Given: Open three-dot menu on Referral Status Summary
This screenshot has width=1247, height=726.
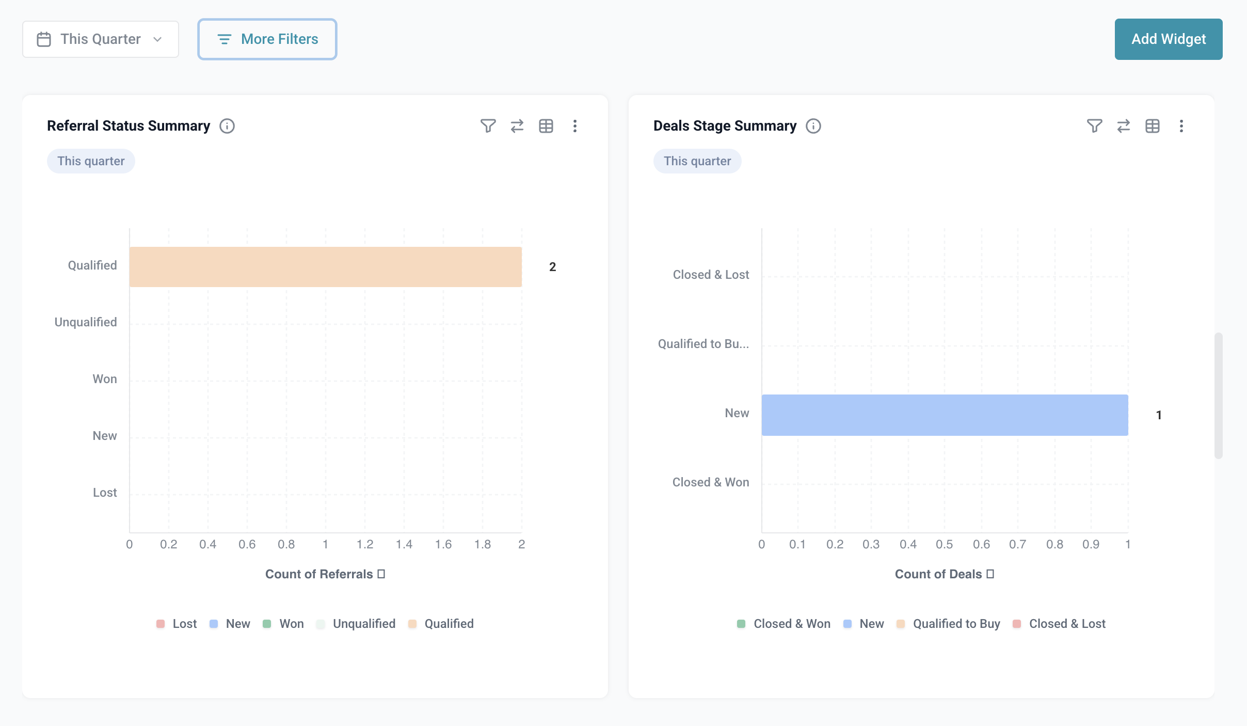Looking at the screenshot, I should click(574, 126).
